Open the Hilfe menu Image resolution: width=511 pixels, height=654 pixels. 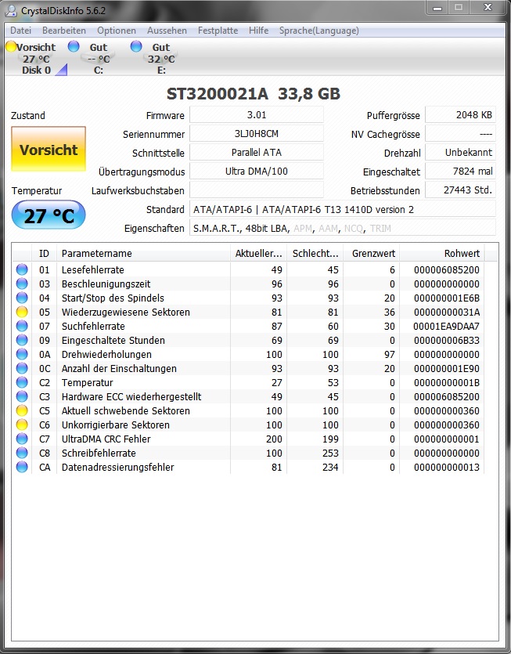click(x=258, y=31)
